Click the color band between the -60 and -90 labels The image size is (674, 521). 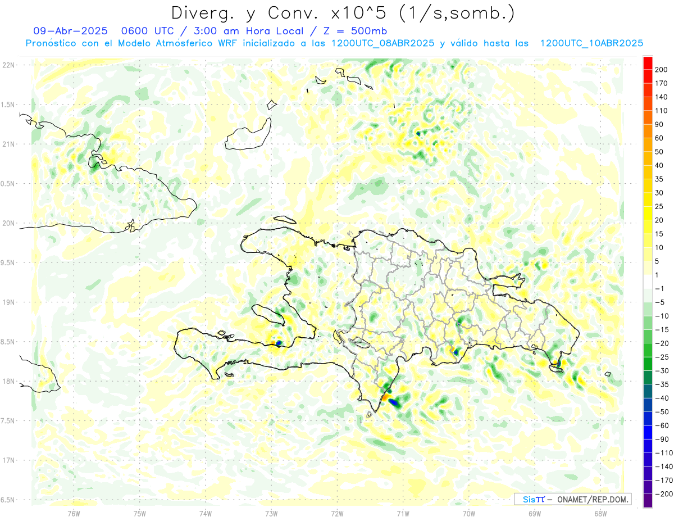(648, 432)
